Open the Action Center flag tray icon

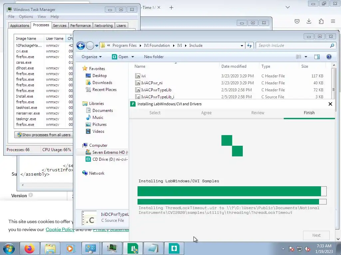(x=291, y=249)
